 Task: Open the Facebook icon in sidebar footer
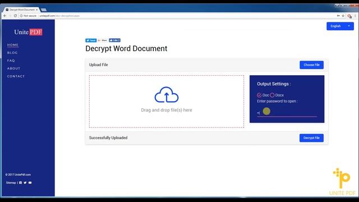(21, 183)
